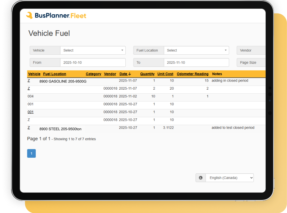Image resolution: width=287 pixels, height=213 pixels.
Task: Open the English (Canada) language dropdown
Action: [x=229, y=178]
